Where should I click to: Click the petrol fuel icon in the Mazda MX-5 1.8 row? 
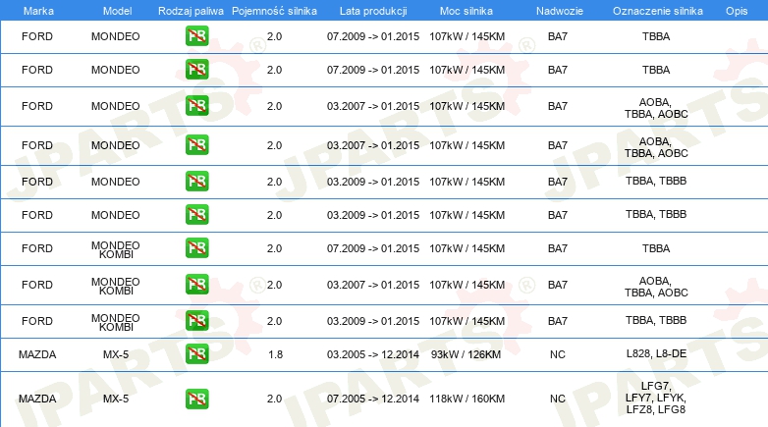click(196, 354)
